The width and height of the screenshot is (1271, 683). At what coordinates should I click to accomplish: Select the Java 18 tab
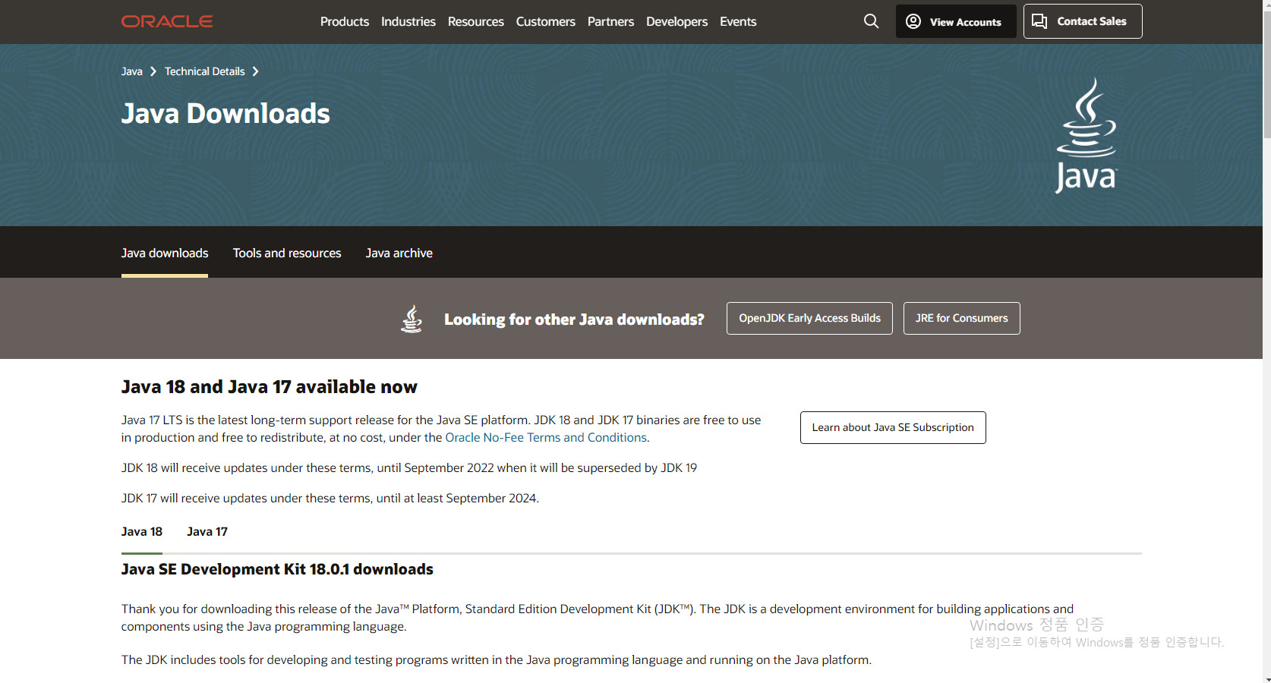pyautogui.click(x=142, y=531)
